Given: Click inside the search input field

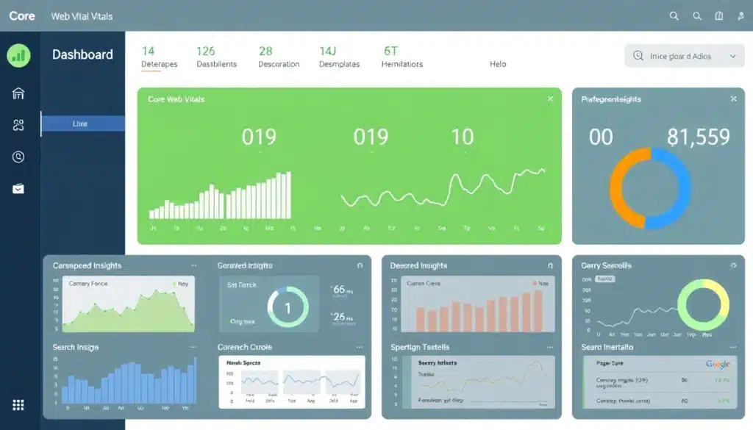Looking at the screenshot, I should coord(684,55).
